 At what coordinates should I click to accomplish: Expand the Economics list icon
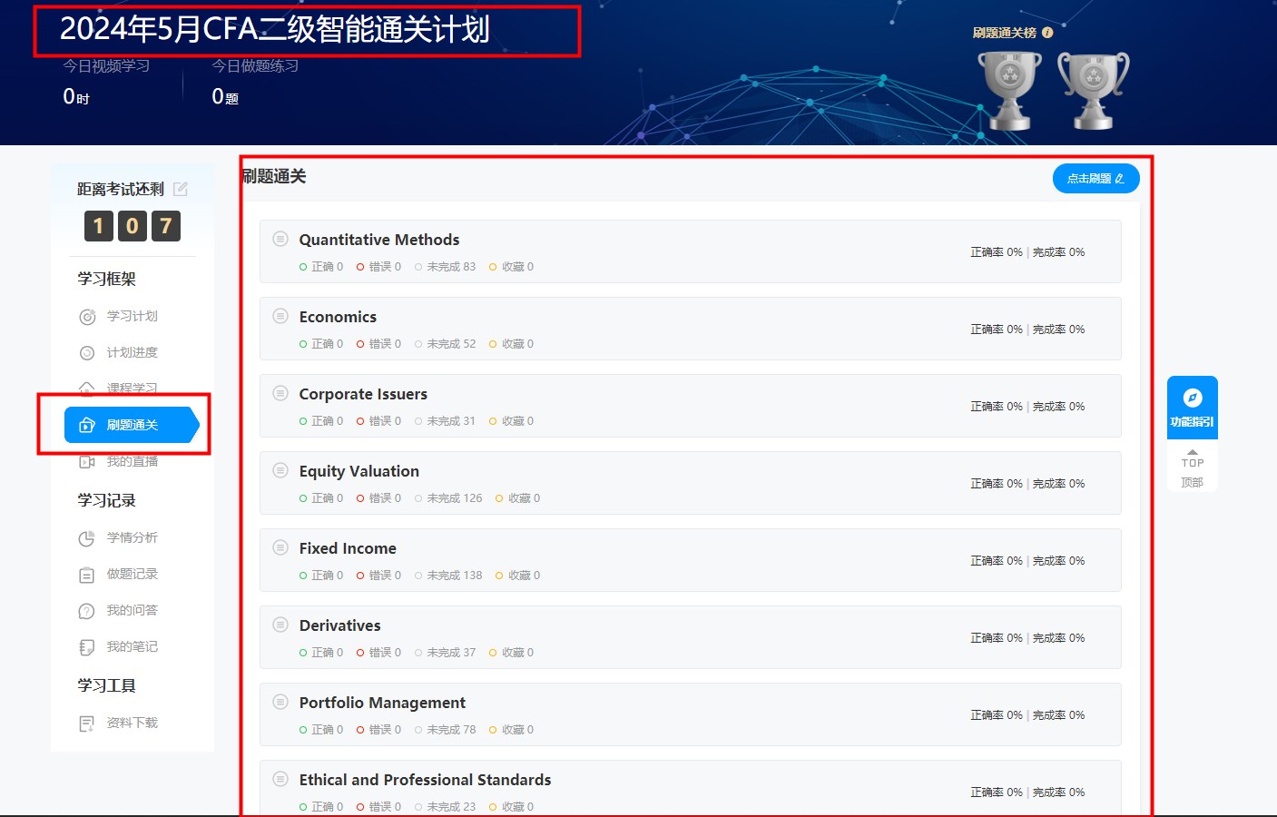280,316
